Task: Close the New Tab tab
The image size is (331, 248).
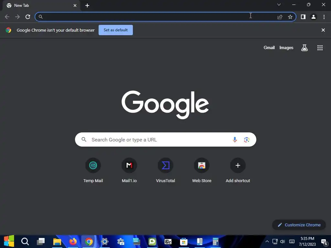Action: tap(75, 5)
